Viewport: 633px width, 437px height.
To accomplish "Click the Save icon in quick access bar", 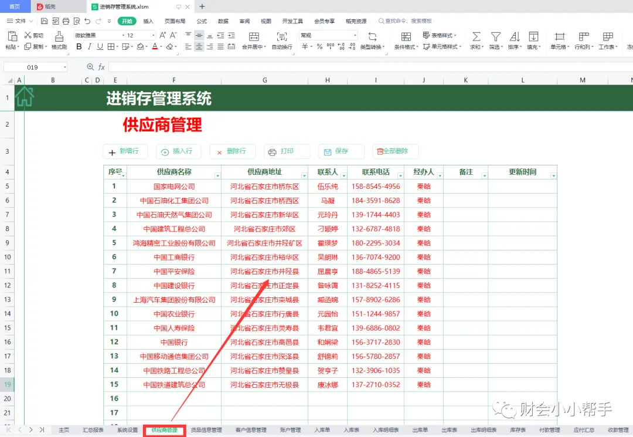I will [x=45, y=21].
